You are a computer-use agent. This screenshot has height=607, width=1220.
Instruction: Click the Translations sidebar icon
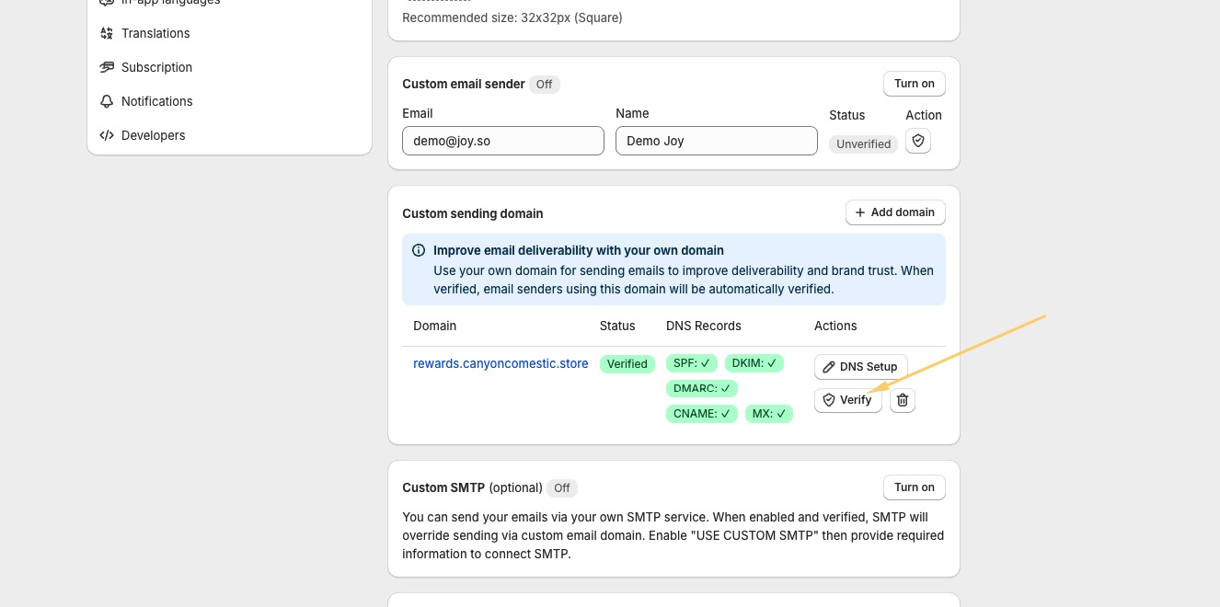tap(107, 33)
